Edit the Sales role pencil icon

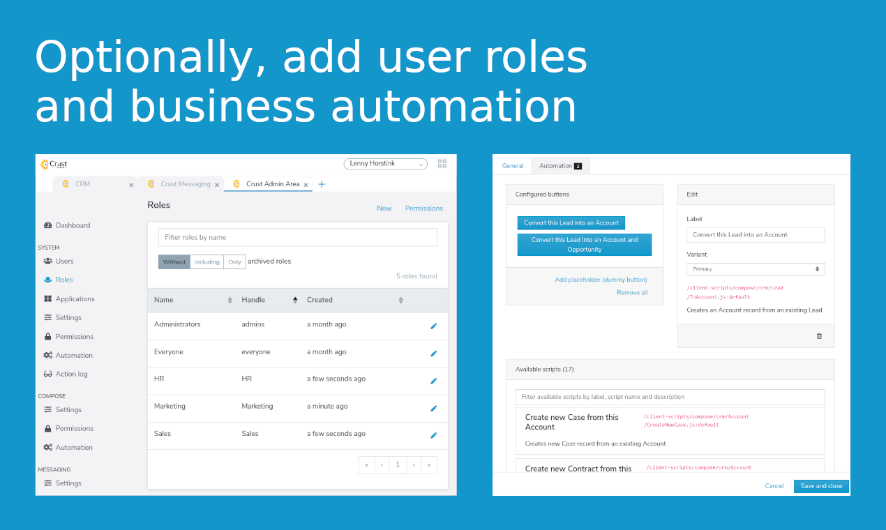point(433,435)
